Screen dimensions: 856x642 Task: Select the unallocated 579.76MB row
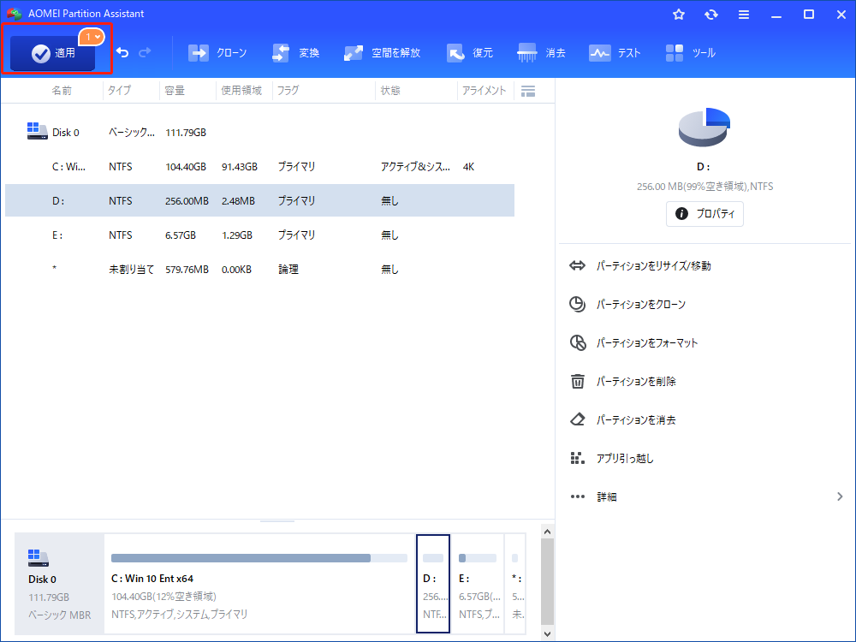pos(260,269)
